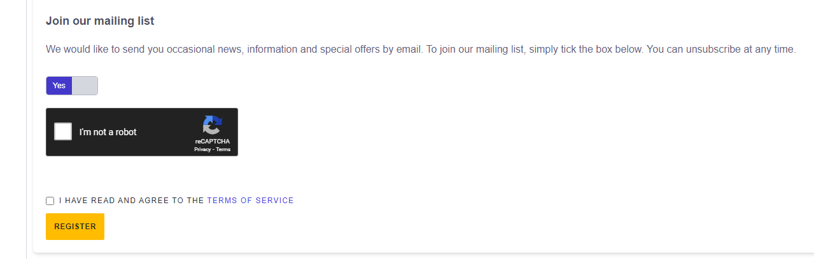Click the reCAPTCHA arrows logo icon
The height and width of the screenshot is (259, 814).
pos(212,125)
